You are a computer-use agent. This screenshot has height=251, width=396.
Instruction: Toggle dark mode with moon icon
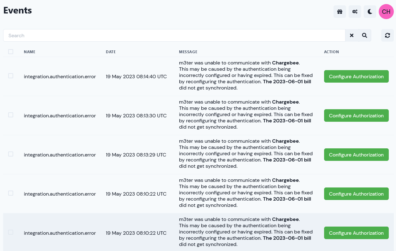(x=370, y=12)
